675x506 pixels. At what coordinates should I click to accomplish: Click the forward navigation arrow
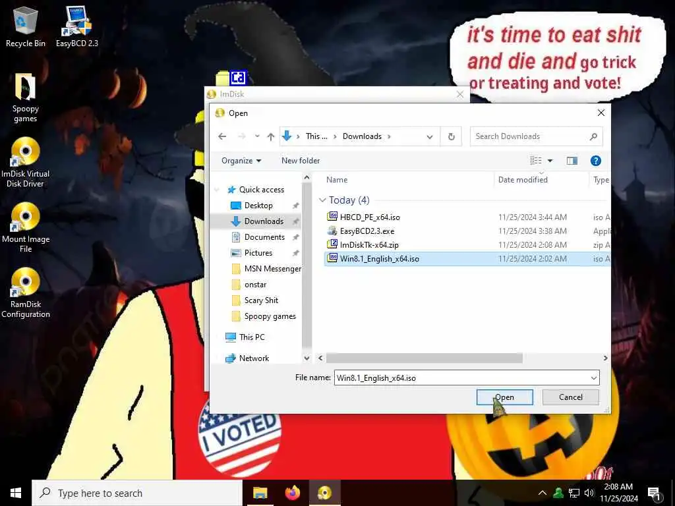tap(242, 136)
